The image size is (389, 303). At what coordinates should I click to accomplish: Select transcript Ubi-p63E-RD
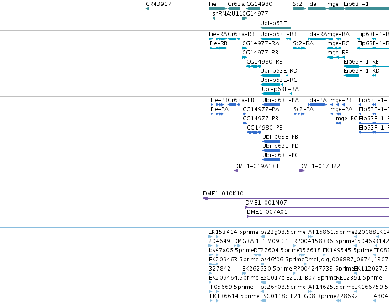coord(279,71)
